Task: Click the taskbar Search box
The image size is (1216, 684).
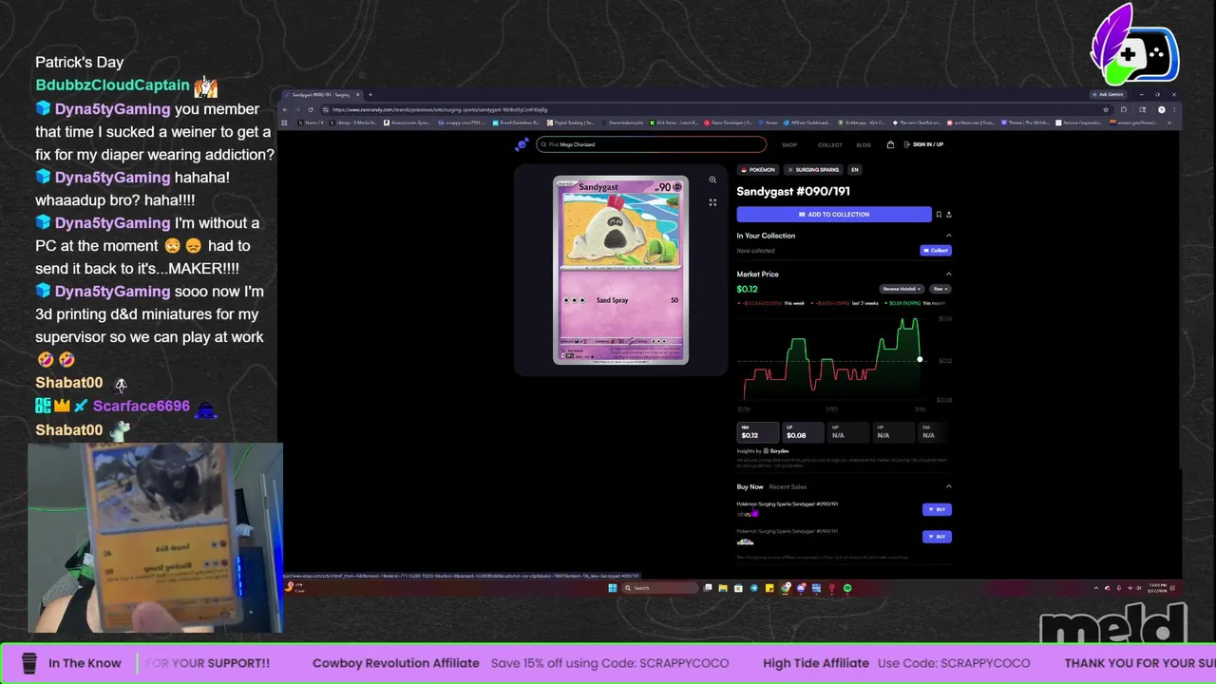Action: click(x=660, y=588)
